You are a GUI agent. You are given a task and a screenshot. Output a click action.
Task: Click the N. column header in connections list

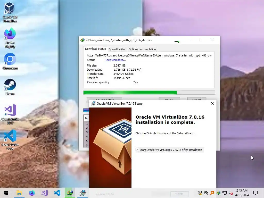(86, 118)
